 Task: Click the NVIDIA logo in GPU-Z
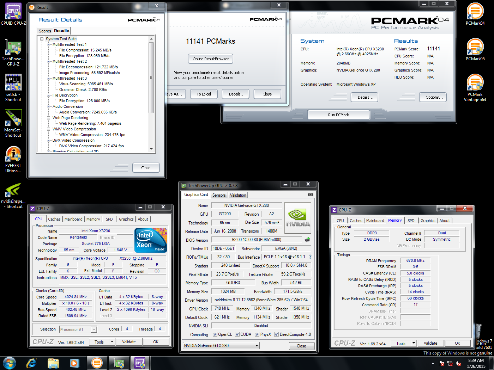(x=298, y=218)
